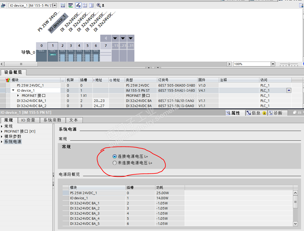304x231 pixels.
Task: Select the IO 变量 tab
Action: coord(28,120)
